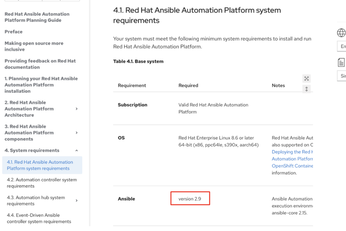Expand the Architecture section chevron
This screenshot has width=346, height=231.
(x=77, y=109)
